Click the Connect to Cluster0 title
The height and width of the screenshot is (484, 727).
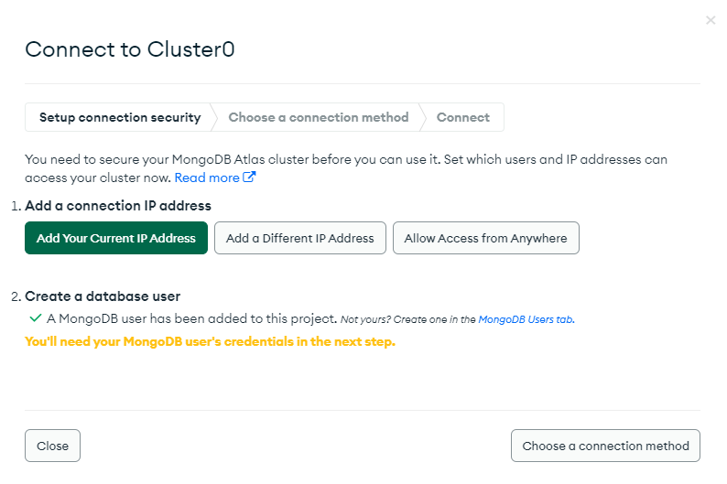click(x=130, y=49)
